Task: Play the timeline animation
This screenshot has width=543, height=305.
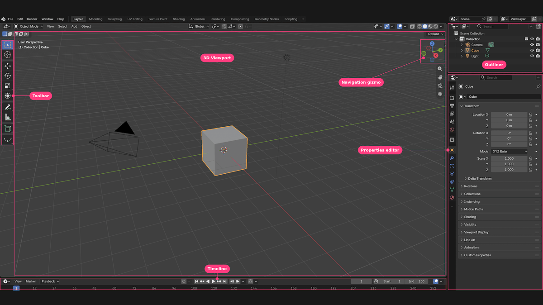Action: pos(214,281)
